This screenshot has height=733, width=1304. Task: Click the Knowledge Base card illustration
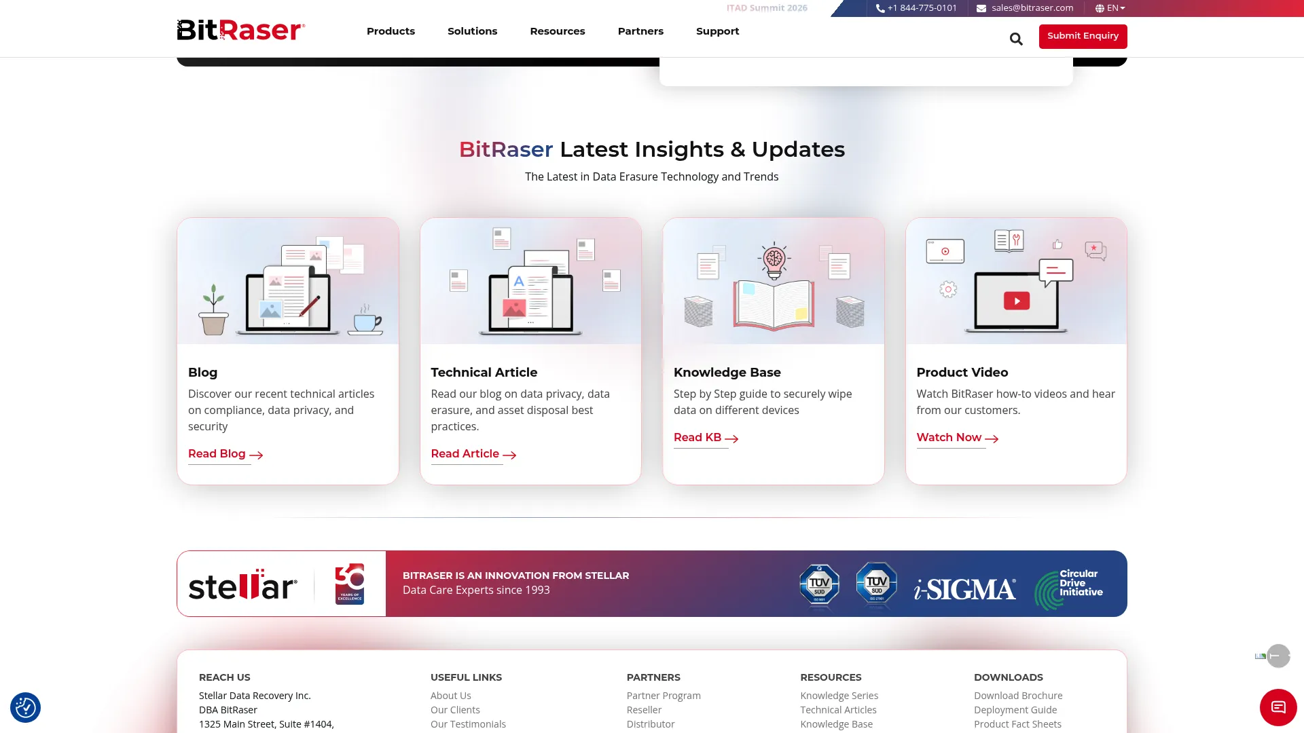pos(774,281)
